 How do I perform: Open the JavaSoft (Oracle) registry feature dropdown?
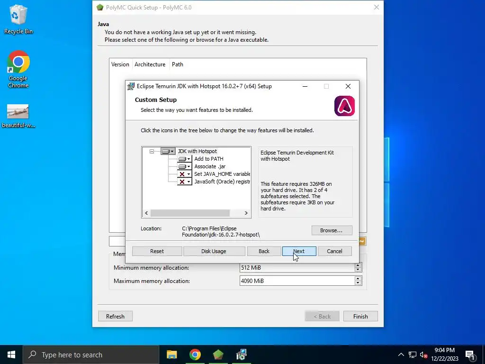pos(184,182)
